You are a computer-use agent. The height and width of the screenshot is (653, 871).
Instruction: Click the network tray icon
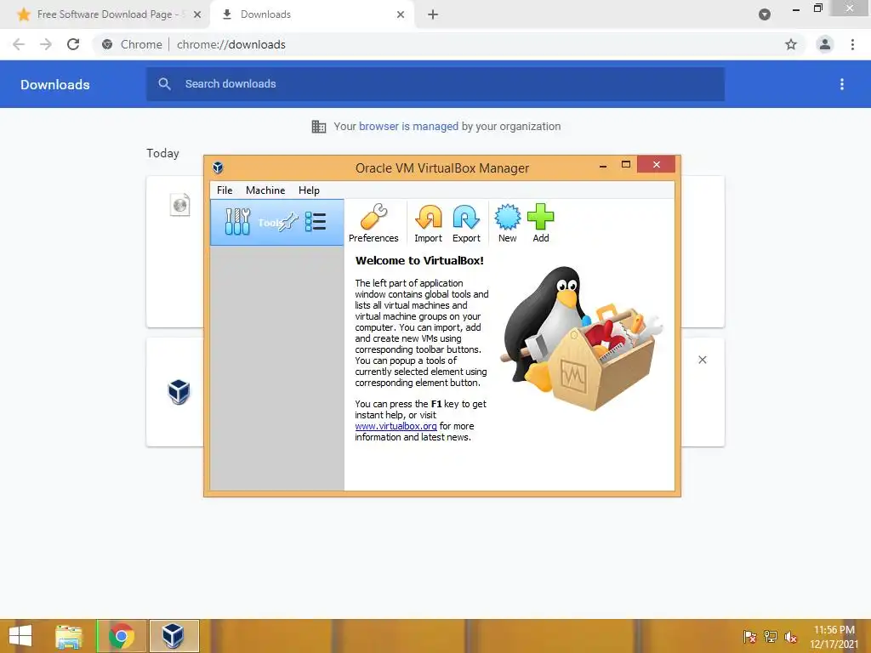click(x=770, y=636)
